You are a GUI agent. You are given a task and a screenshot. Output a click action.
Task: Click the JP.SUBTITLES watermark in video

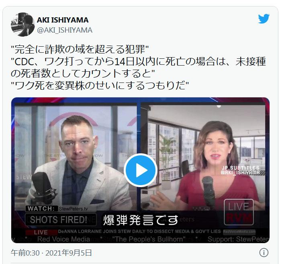point(240,170)
